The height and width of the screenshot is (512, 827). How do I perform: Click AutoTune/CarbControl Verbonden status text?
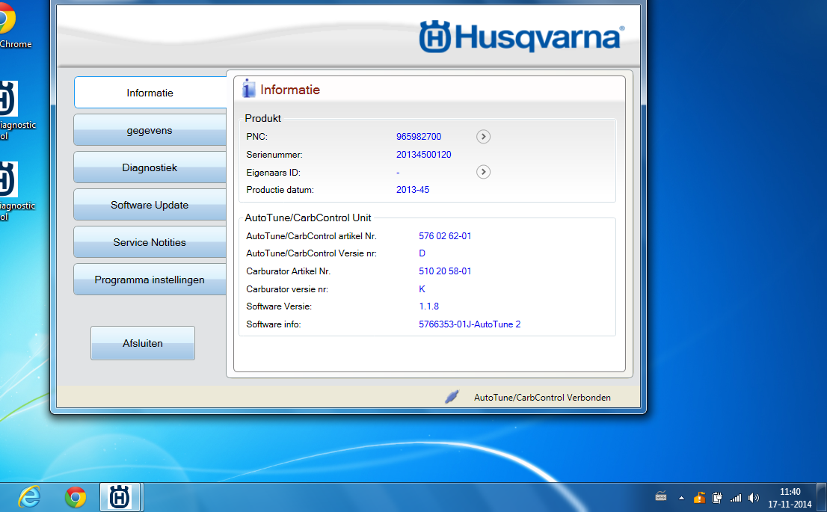[542, 398]
